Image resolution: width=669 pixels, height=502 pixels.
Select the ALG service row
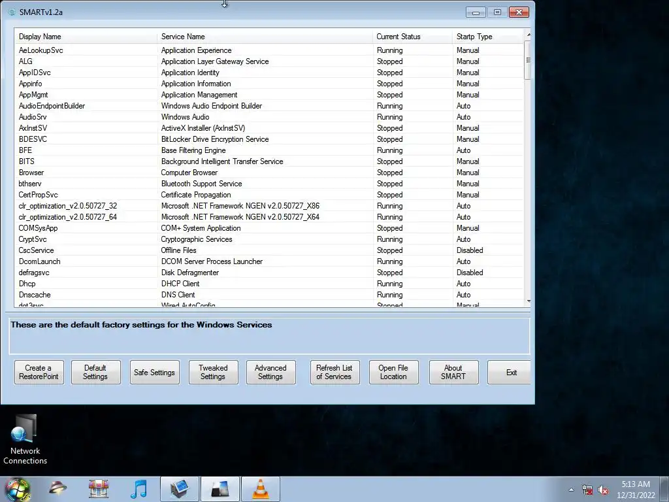[x=269, y=61]
